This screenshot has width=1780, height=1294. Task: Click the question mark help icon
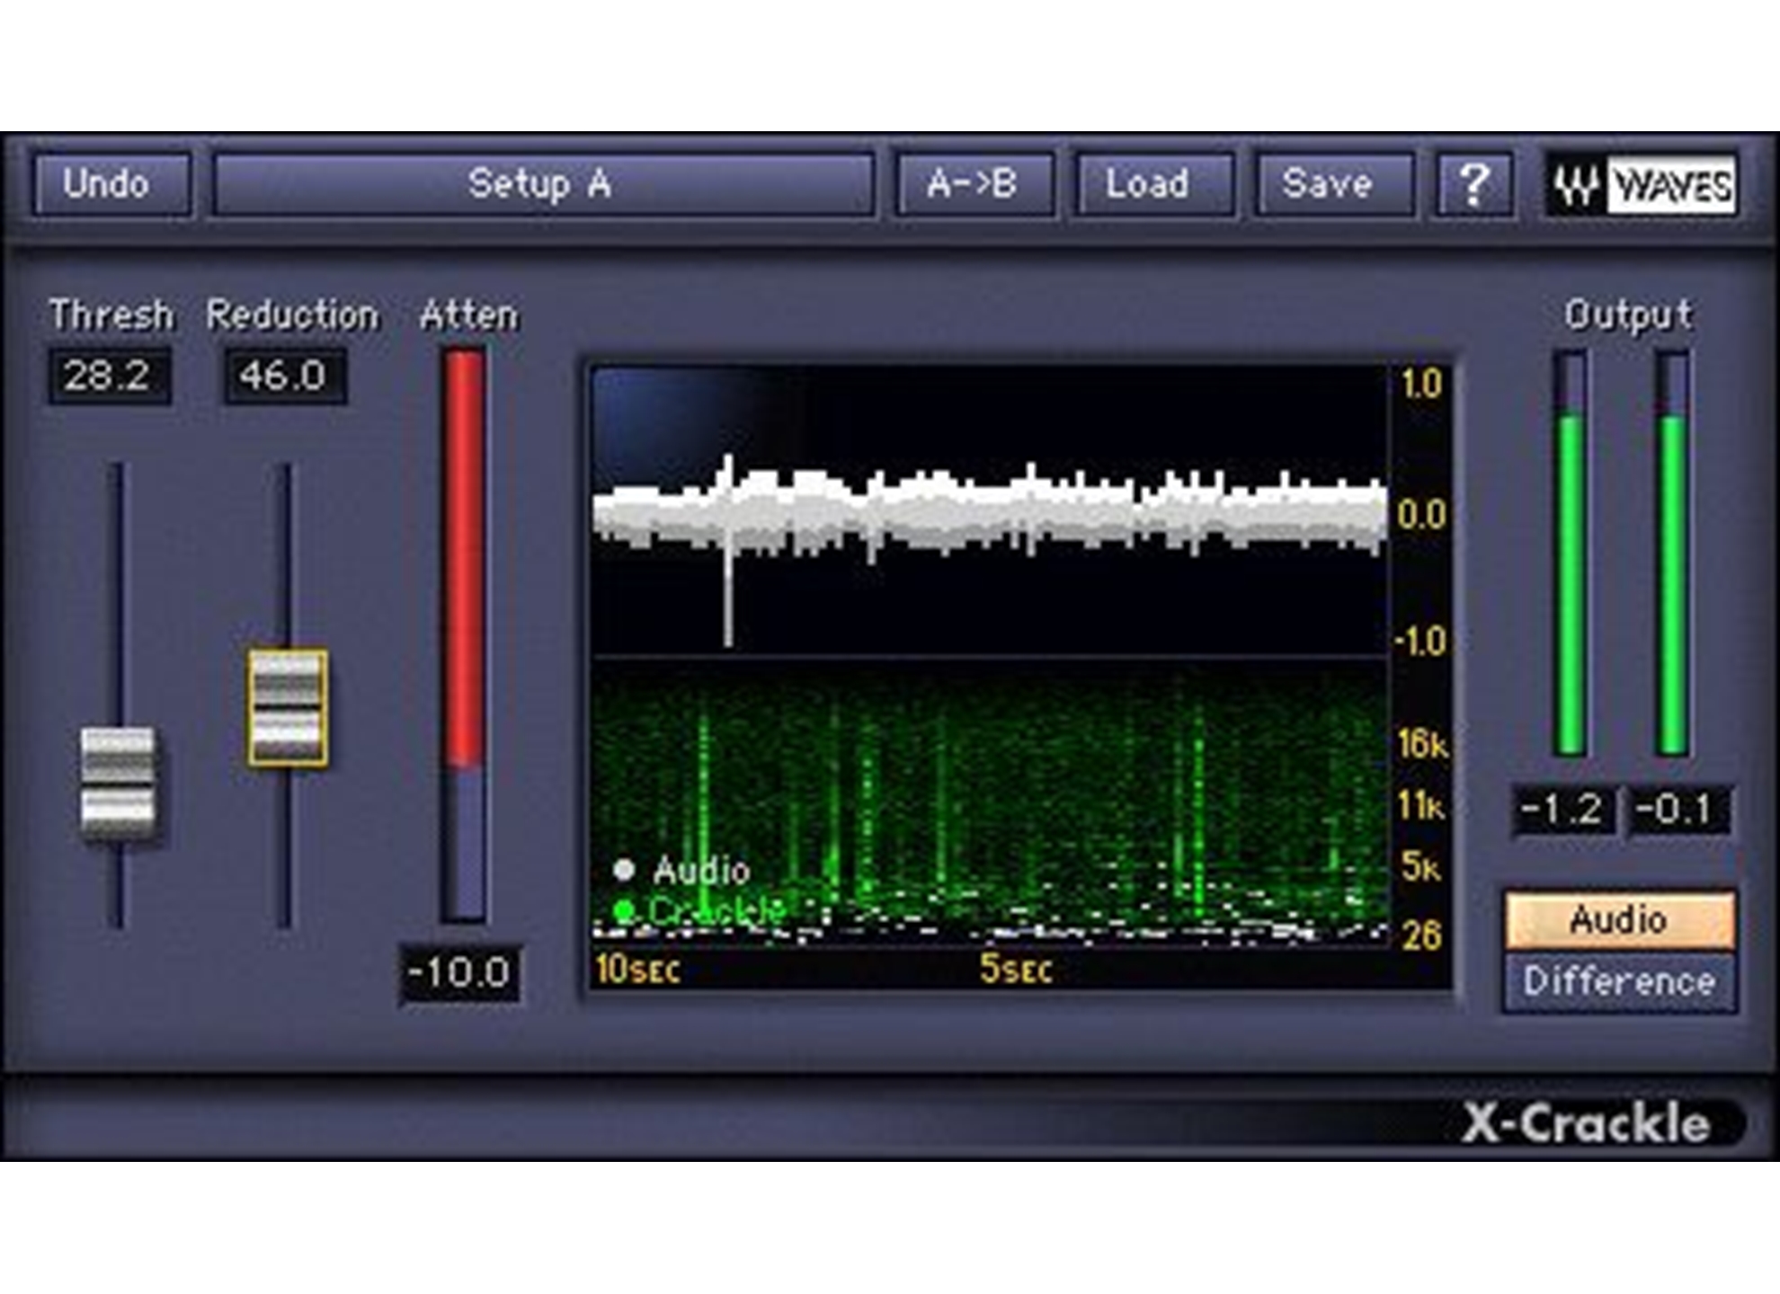click(1474, 184)
